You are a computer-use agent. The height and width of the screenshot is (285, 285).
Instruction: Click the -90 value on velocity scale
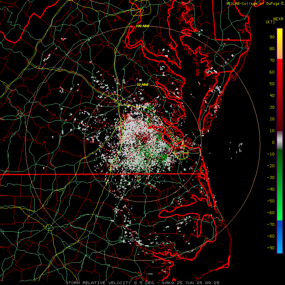[271, 248]
